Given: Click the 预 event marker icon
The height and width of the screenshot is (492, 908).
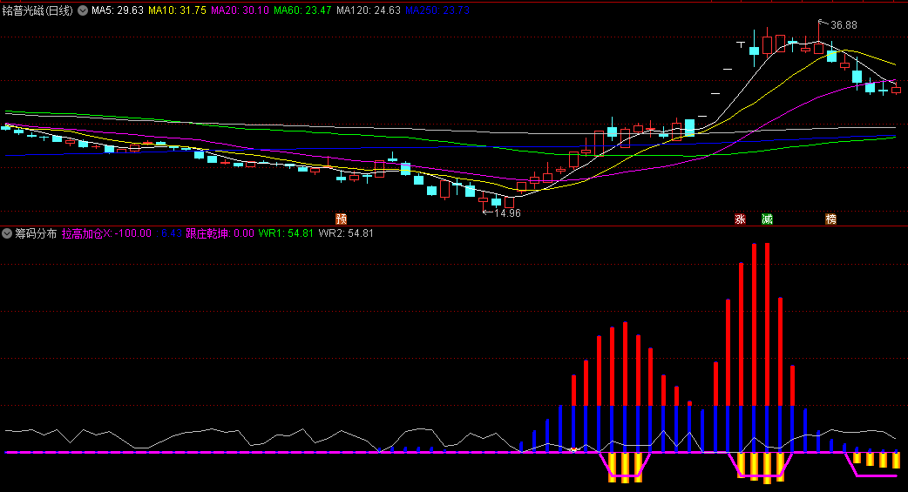Looking at the screenshot, I should click(342, 219).
